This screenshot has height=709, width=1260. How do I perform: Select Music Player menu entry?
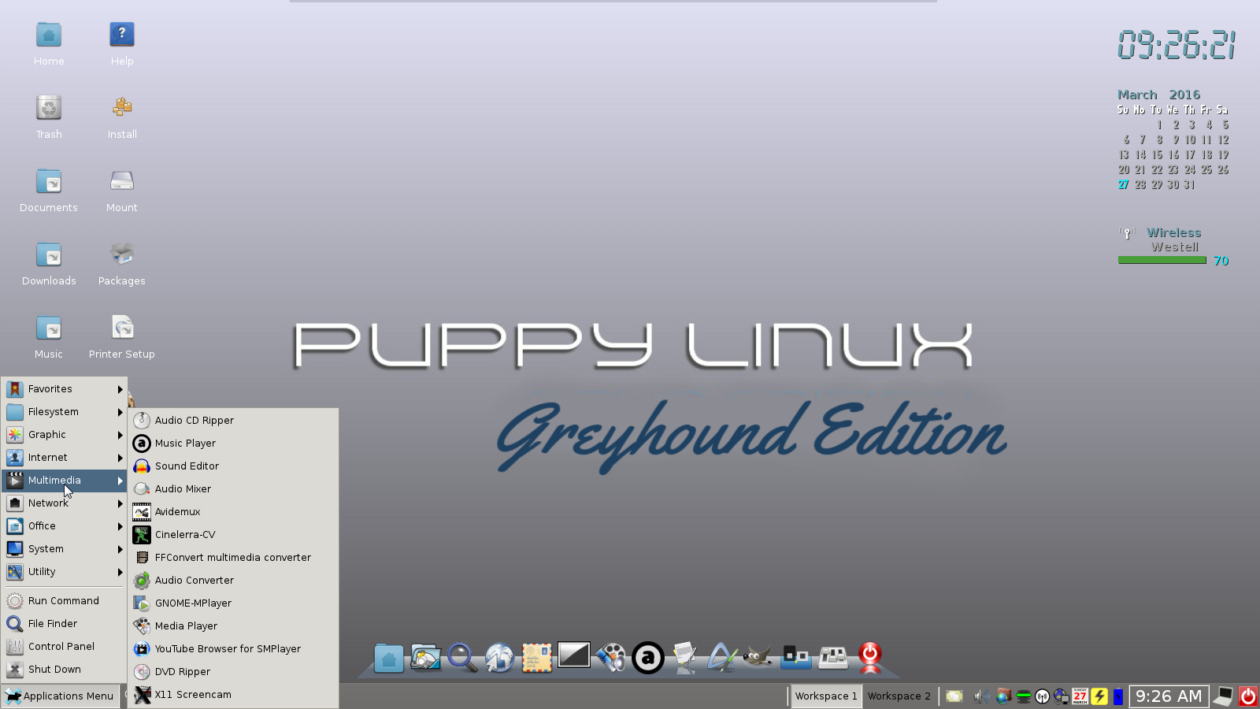click(233, 444)
